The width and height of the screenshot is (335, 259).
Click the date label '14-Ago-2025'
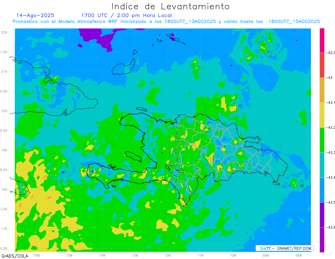35,15
